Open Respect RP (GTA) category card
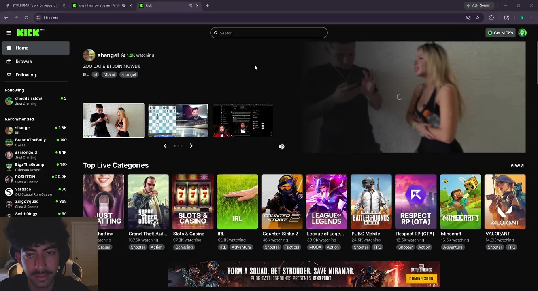The height and width of the screenshot is (291, 538). tap(416, 202)
